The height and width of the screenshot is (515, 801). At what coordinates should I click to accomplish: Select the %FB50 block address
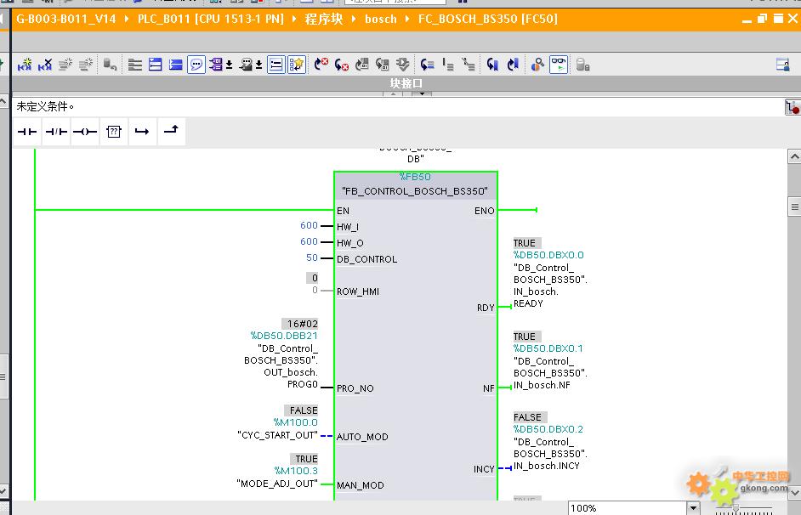click(x=415, y=177)
